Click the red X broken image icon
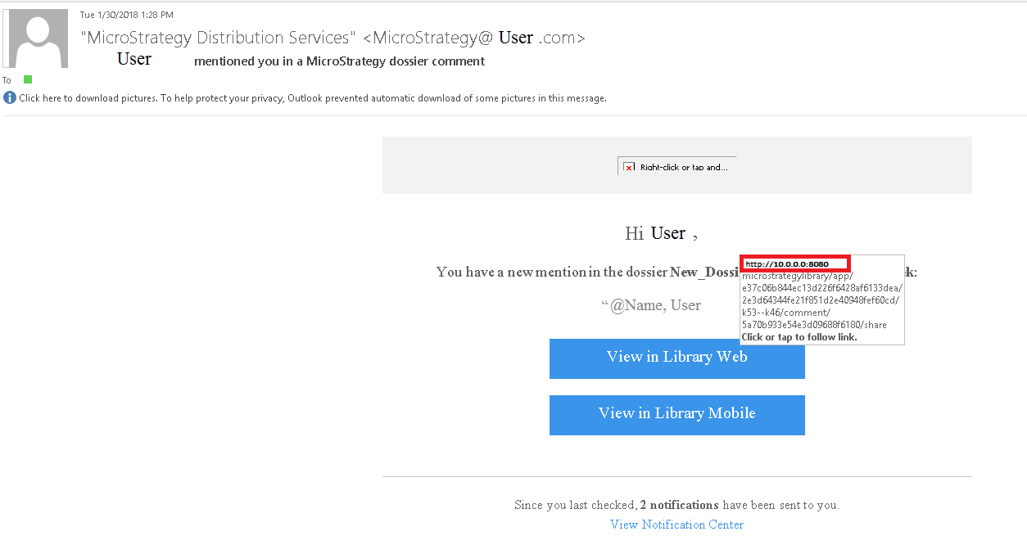This screenshot has height=536, width=1027. (x=628, y=168)
